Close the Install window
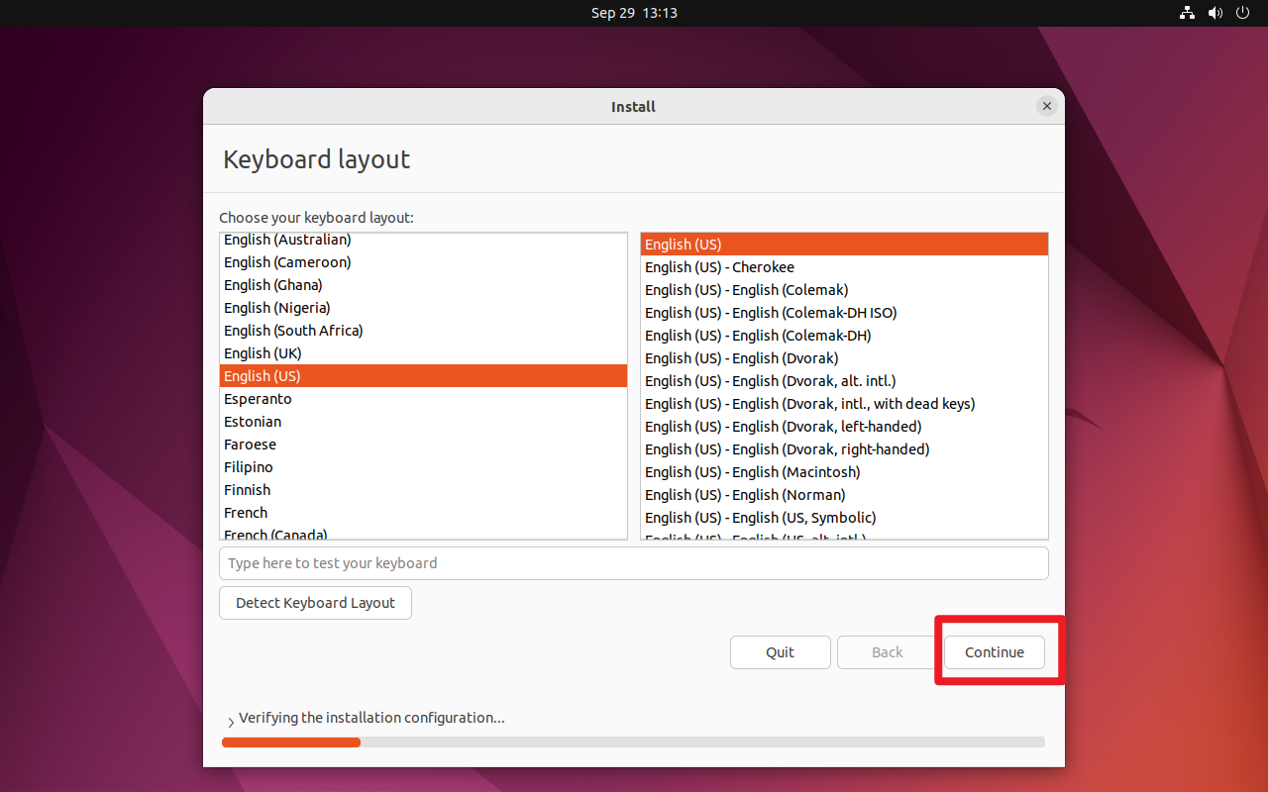This screenshot has height=792, width=1268. click(x=1046, y=106)
